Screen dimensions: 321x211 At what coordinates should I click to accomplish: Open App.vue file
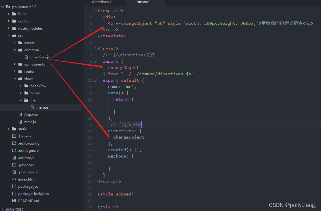tap(31, 115)
